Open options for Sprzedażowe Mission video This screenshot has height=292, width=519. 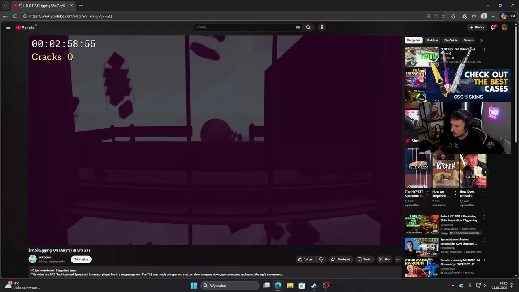[x=485, y=240]
